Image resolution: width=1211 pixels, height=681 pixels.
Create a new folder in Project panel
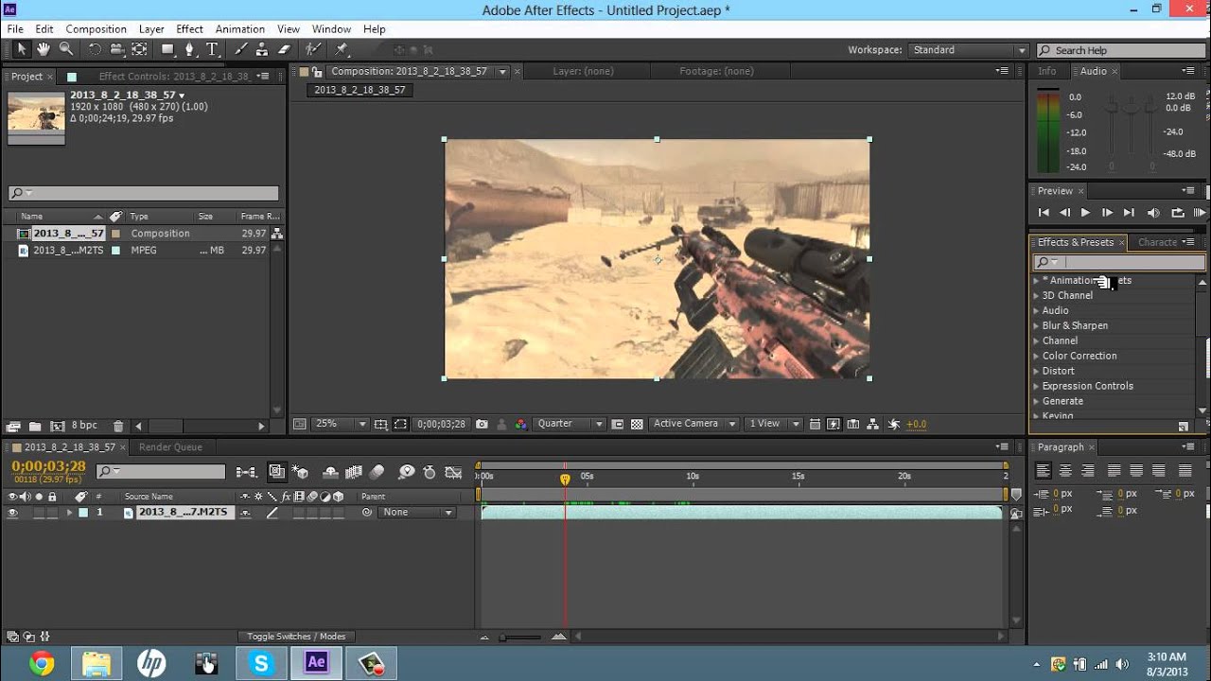click(x=35, y=427)
